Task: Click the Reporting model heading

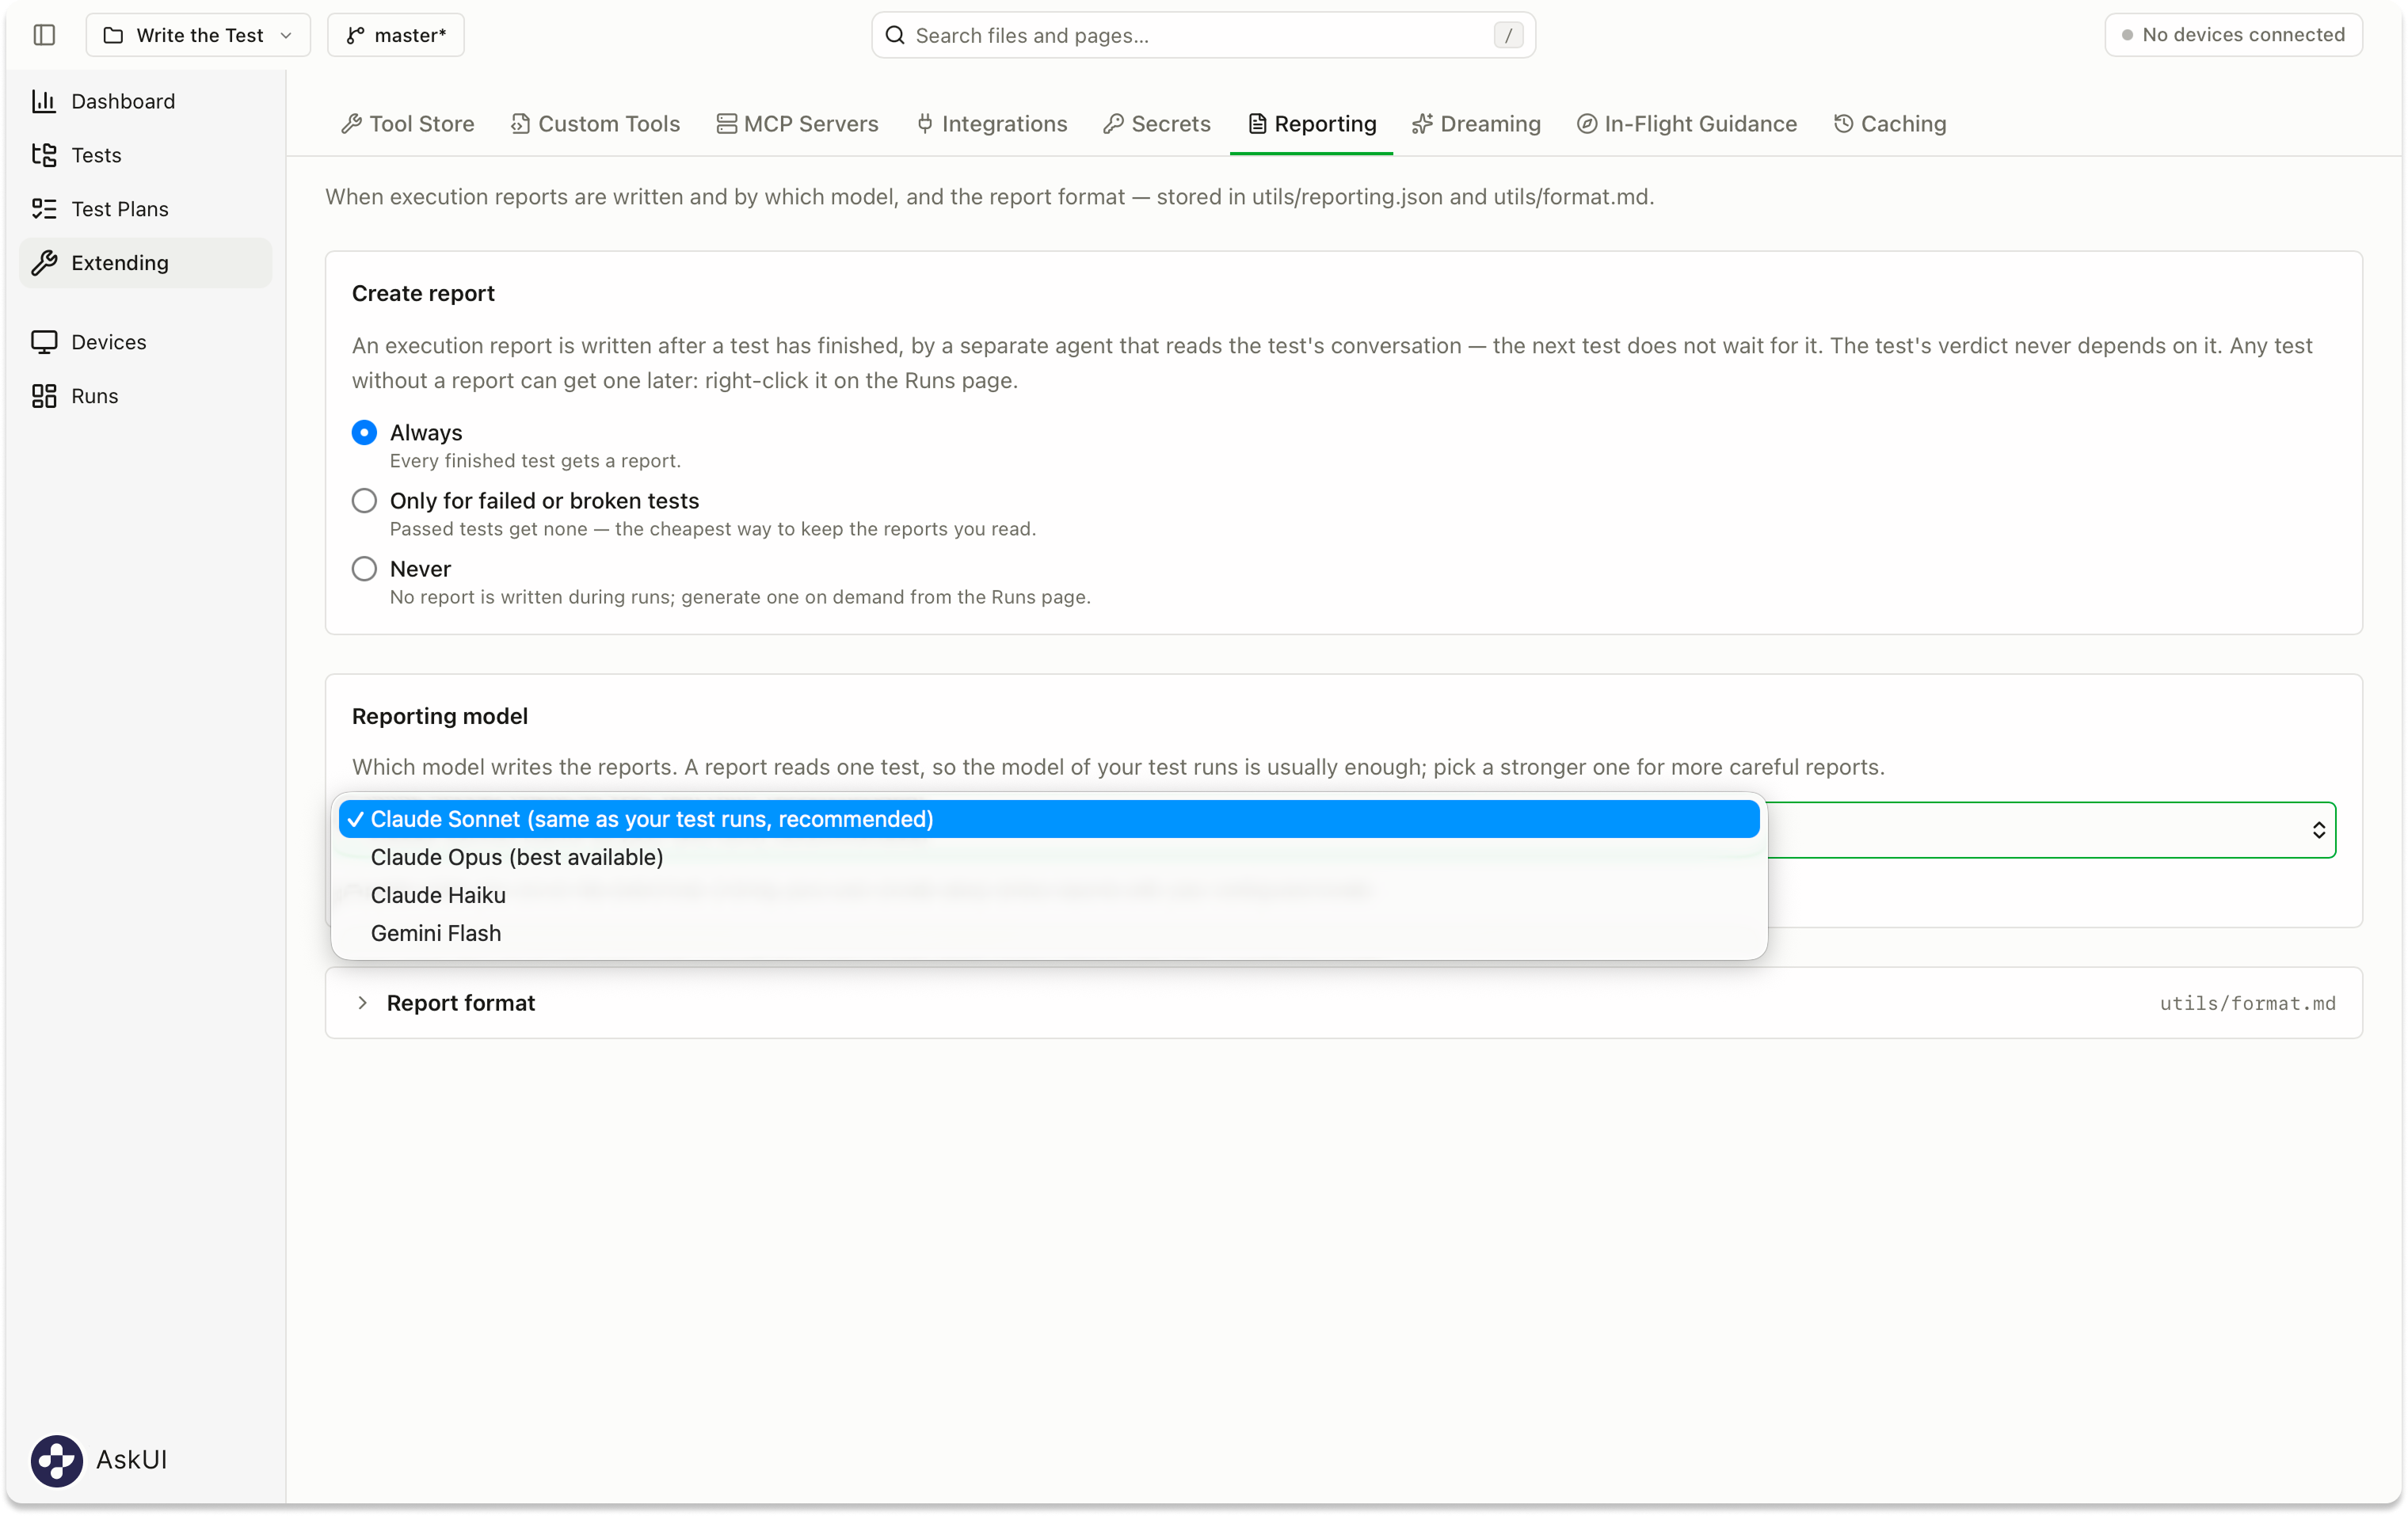Action: coord(440,716)
